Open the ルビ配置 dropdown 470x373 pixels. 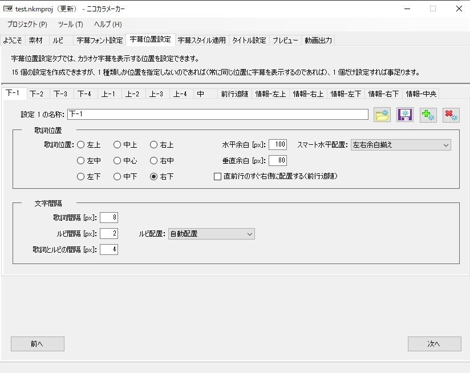pos(211,234)
